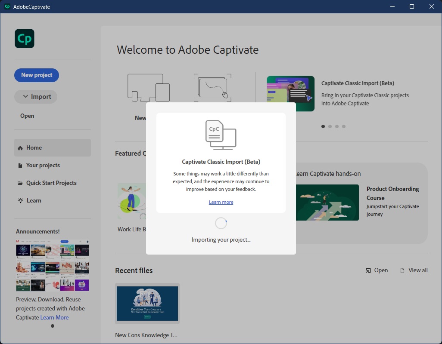
Task: Select the fourth carousel dot
Action: 344,126
